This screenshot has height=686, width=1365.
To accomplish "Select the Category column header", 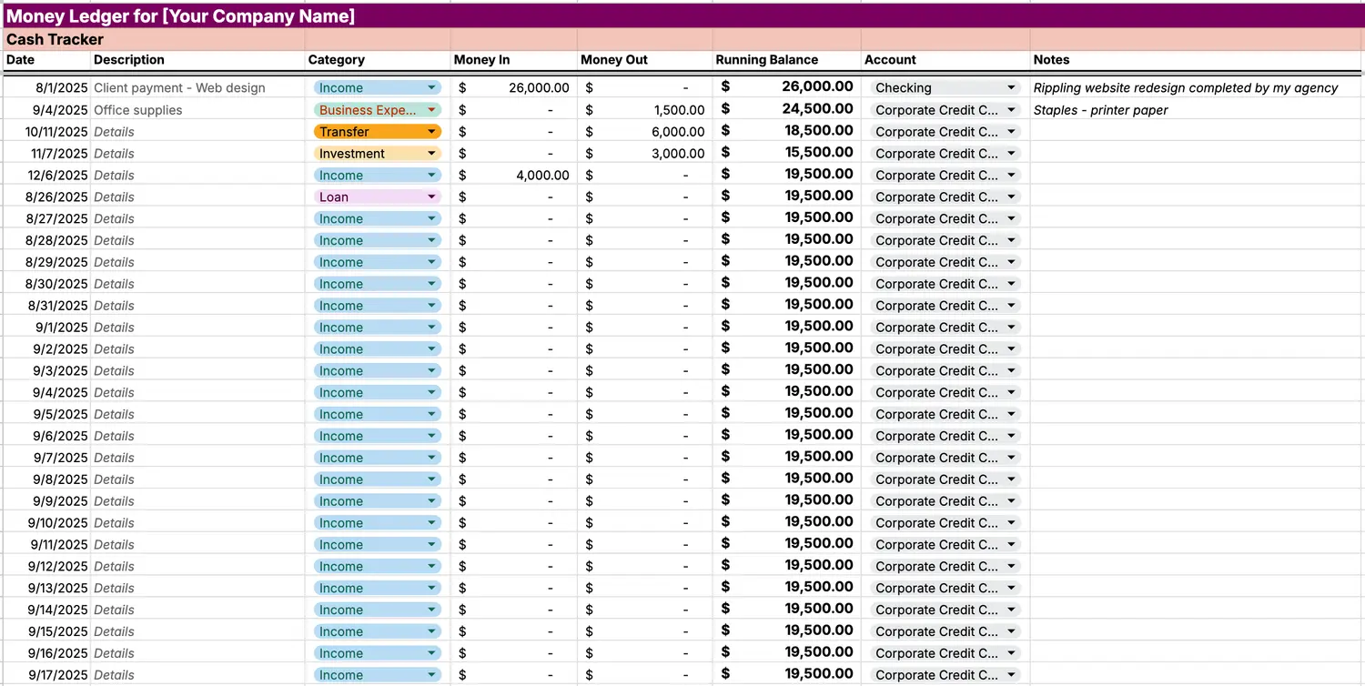I will tap(378, 60).
